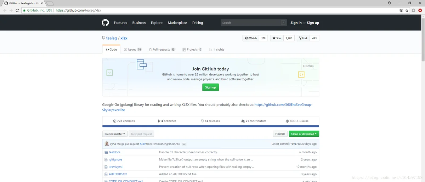Click the Sign in link
Screen dimensions: 425x182
click(x=296, y=23)
